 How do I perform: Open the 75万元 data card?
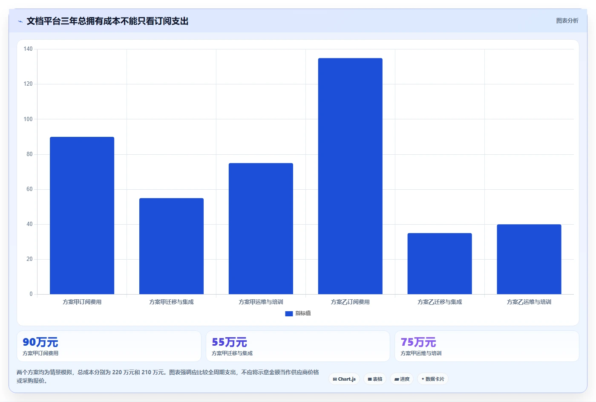pos(487,346)
